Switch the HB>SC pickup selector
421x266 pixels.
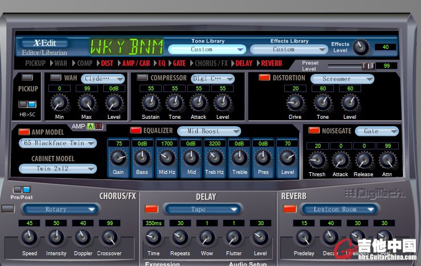27,104
